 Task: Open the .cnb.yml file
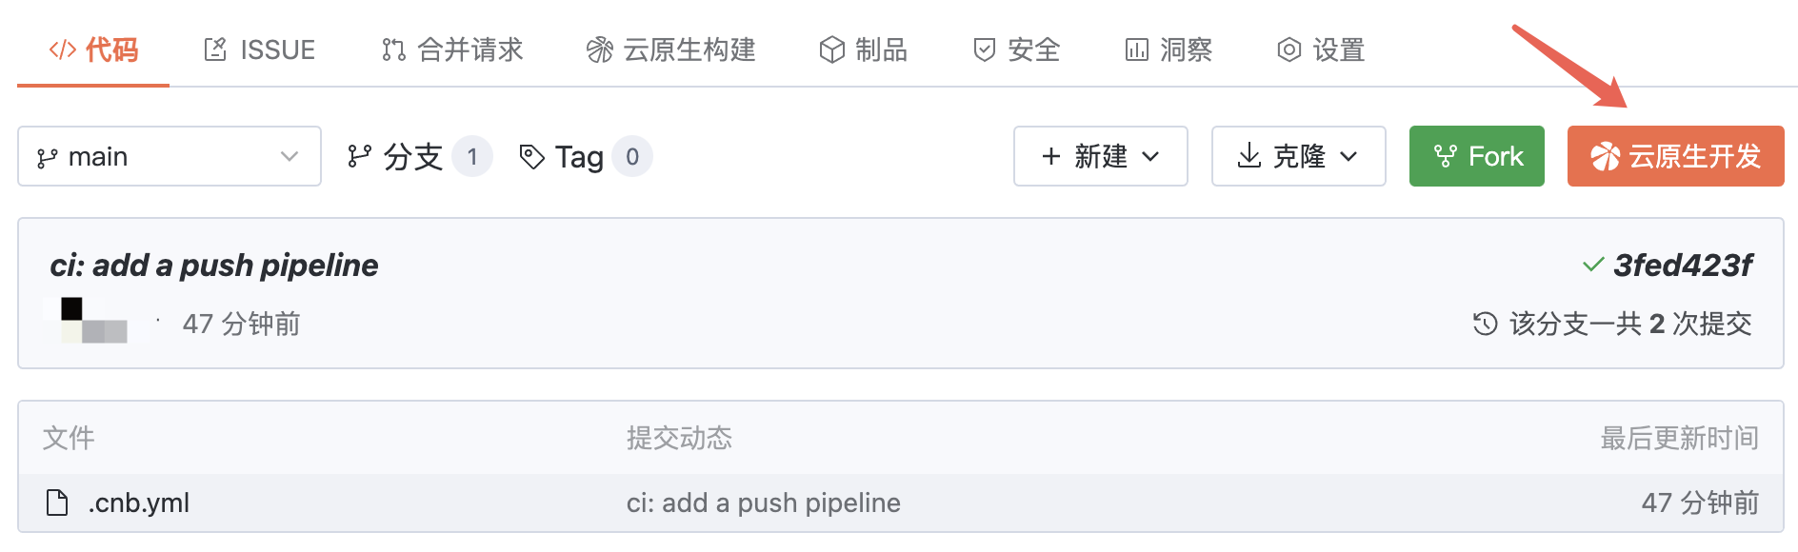(x=139, y=503)
